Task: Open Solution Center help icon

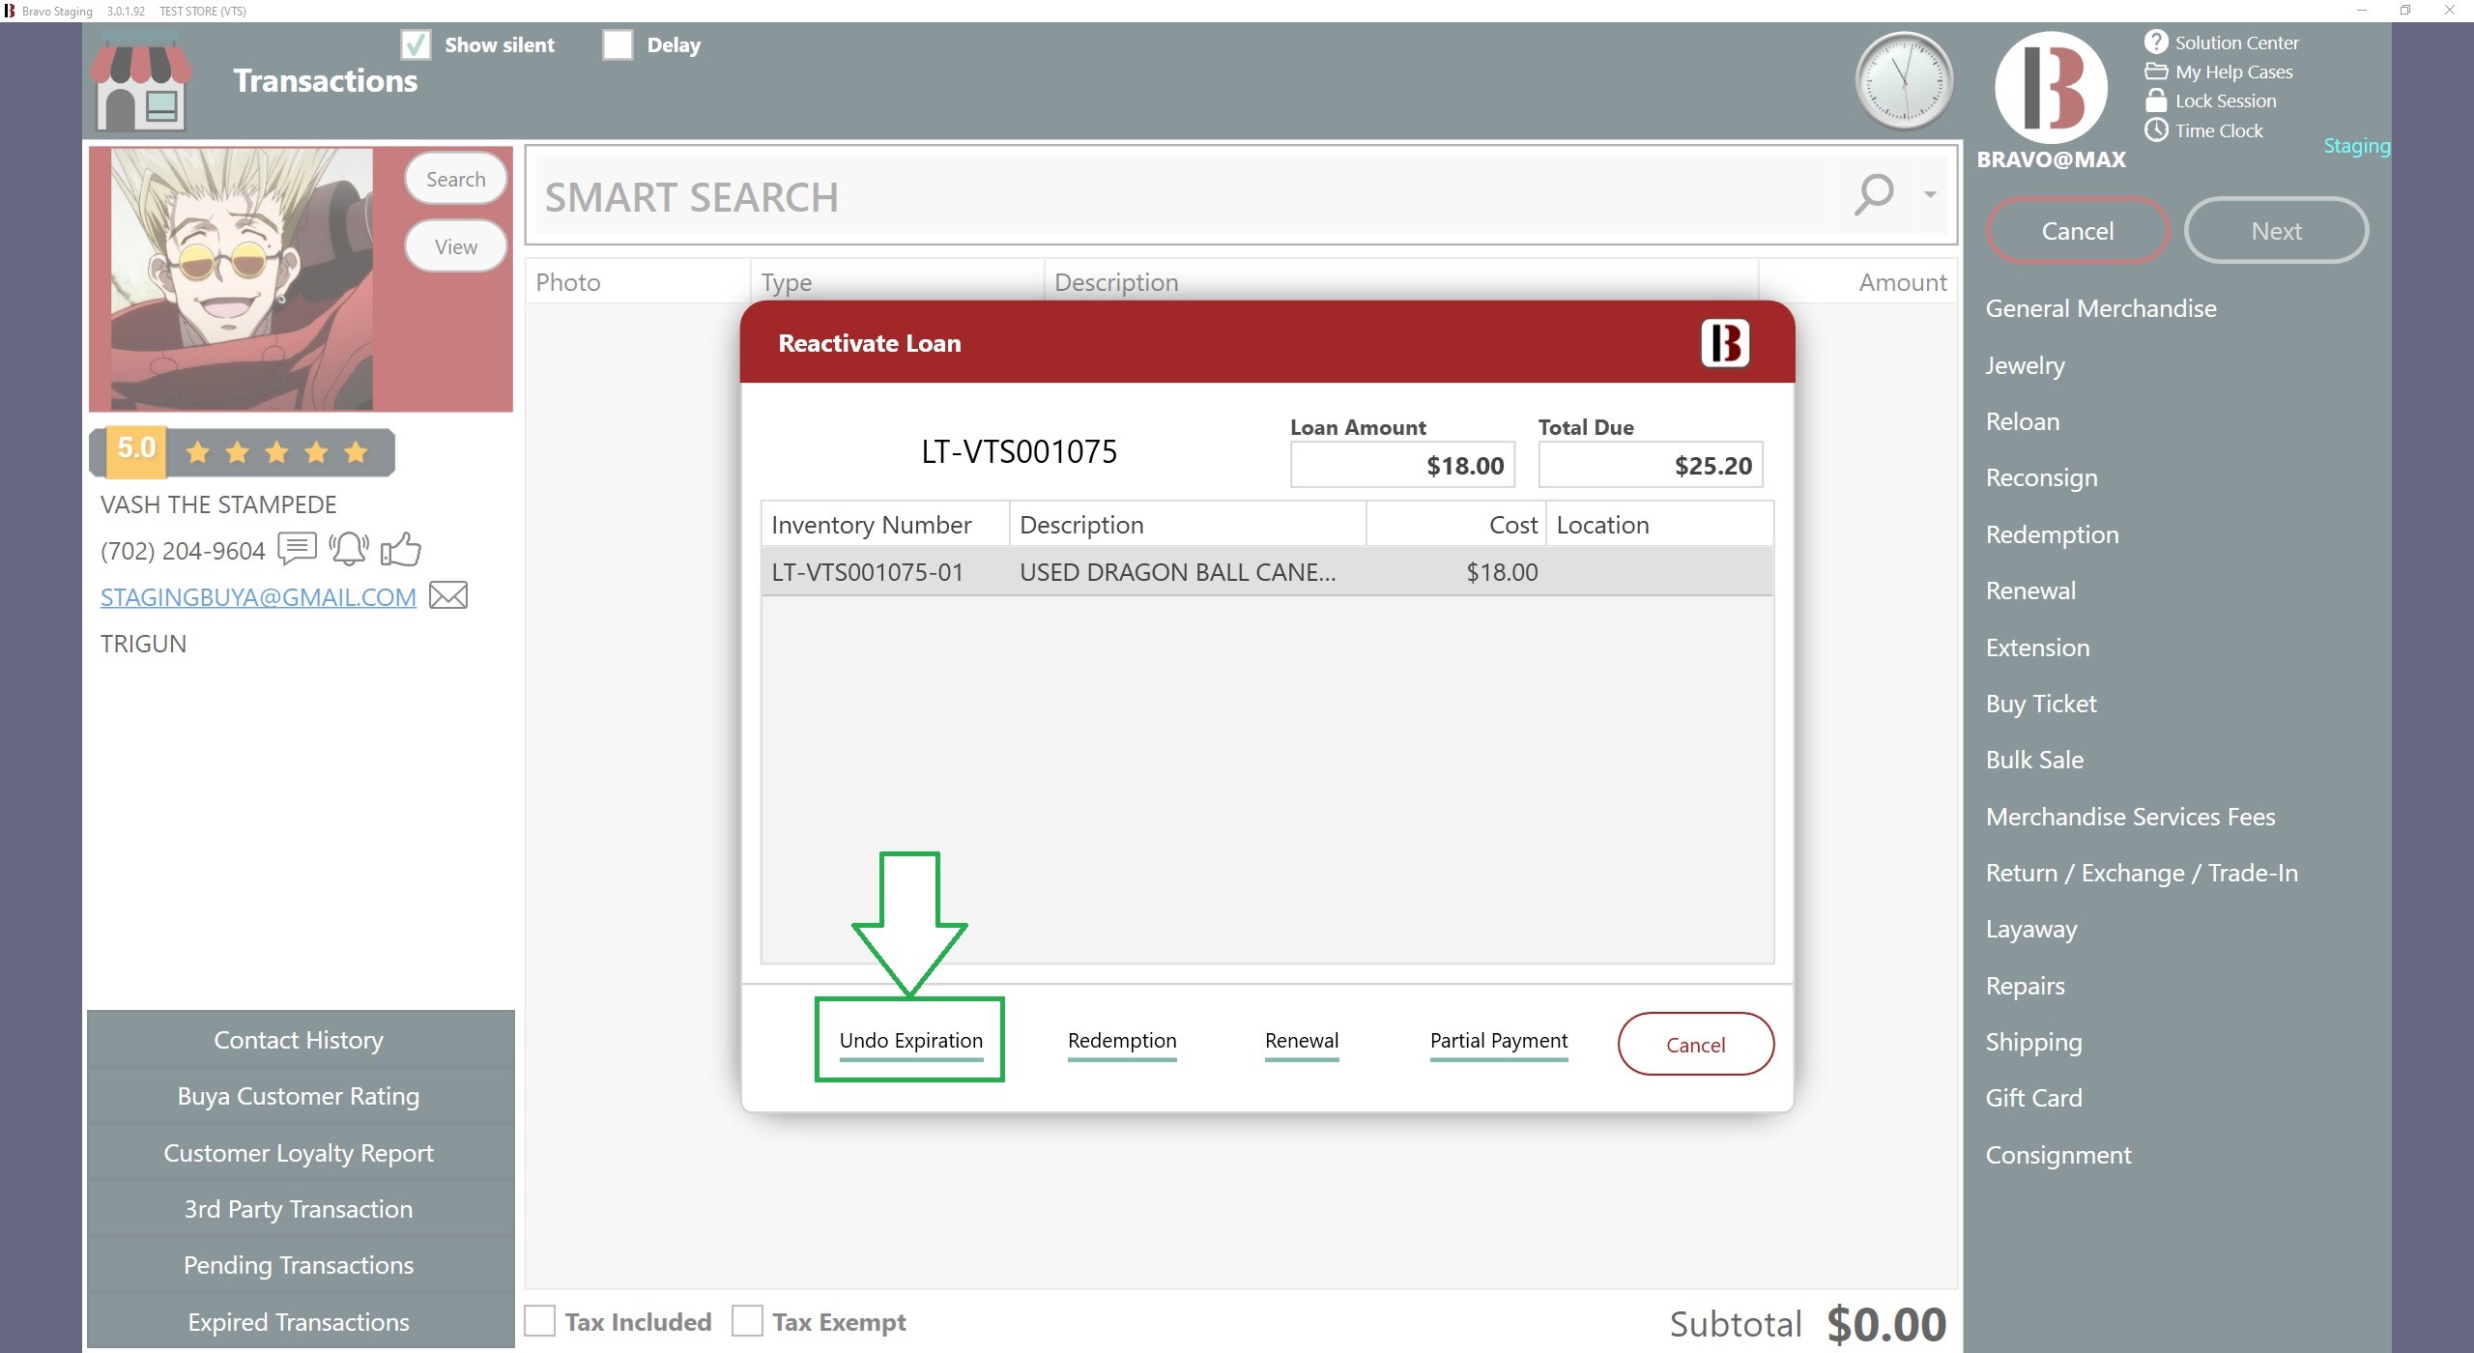Action: pos(2155,43)
